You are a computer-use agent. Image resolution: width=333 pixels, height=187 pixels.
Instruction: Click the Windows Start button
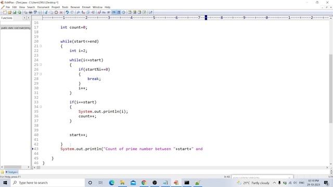(x=5, y=182)
